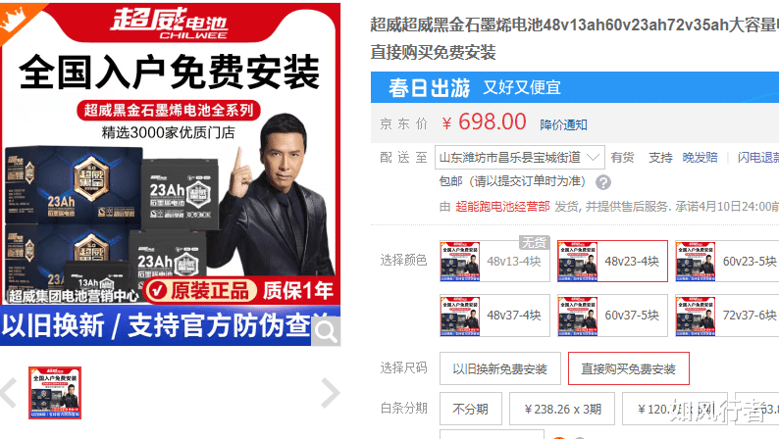Choose 不分期 installment option

[471, 409]
